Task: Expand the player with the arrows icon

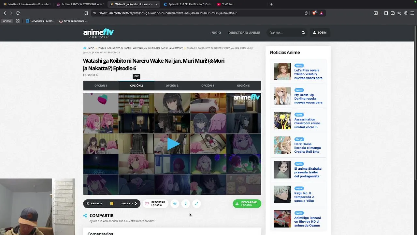Action: click(196, 203)
